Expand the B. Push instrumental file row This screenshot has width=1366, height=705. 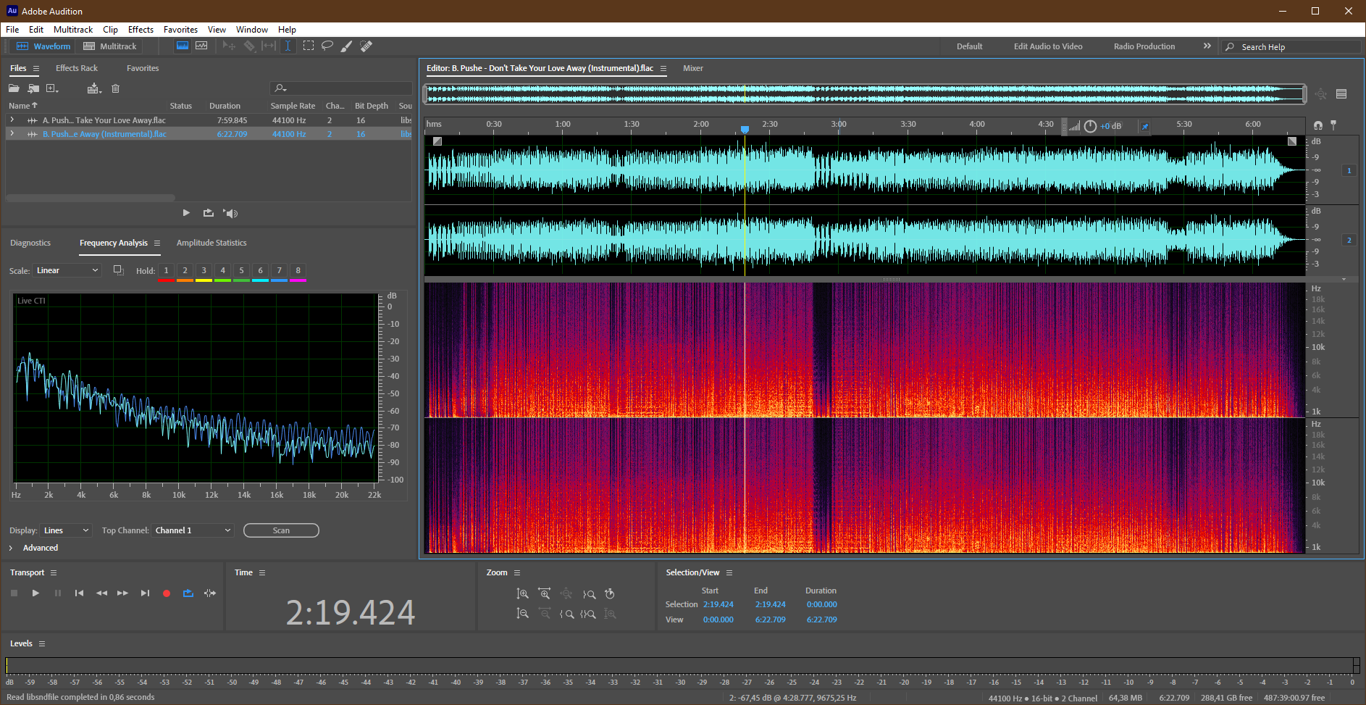pyautogui.click(x=12, y=133)
